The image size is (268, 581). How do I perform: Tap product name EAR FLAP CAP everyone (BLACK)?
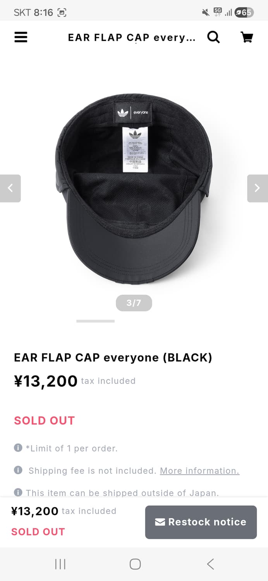[x=113, y=357]
